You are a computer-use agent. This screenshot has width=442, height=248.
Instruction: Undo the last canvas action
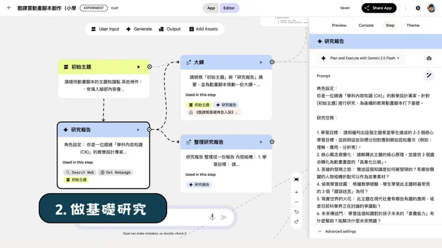[296, 212]
